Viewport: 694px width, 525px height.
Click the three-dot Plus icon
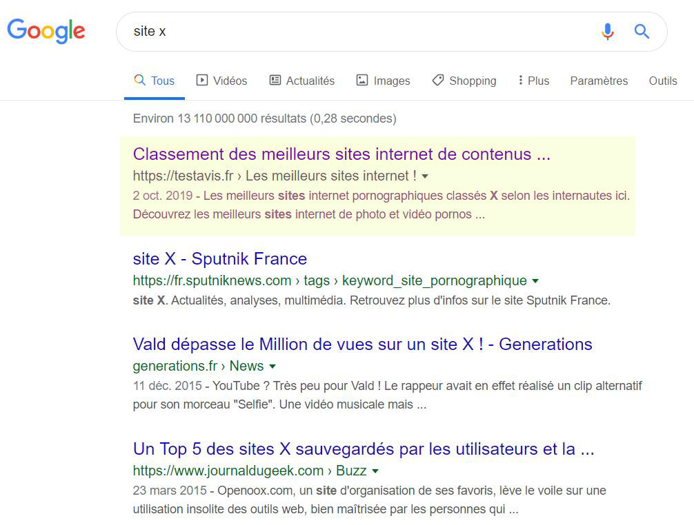coord(520,80)
